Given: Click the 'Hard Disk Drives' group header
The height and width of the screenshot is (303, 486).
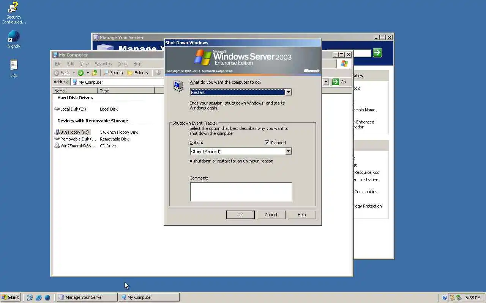Looking at the screenshot, I should 75,98.
